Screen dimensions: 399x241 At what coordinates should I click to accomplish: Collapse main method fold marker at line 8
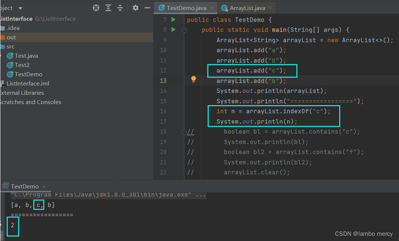[184, 30]
